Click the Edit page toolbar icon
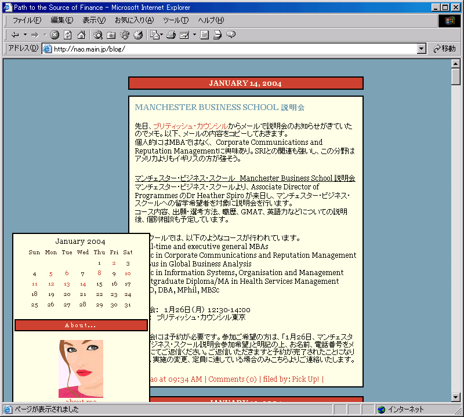Screen dimensions: 464x417 [184, 35]
